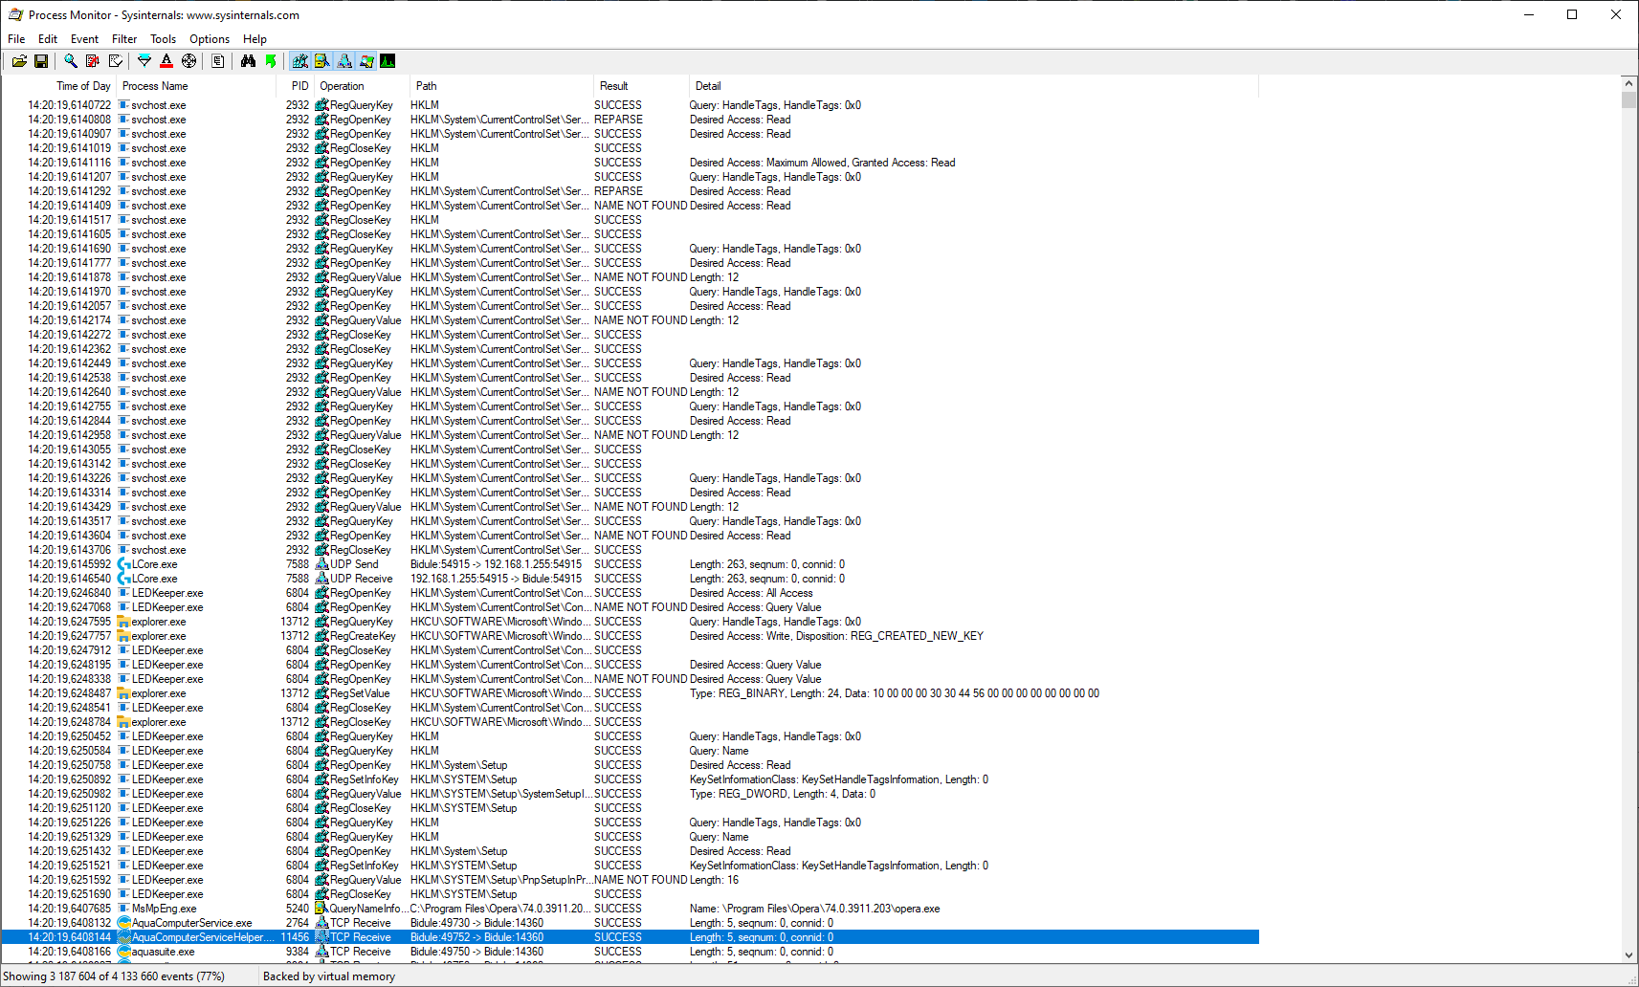The width and height of the screenshot is (1639, 987).
Task: Click the timestamp 14:20:19,6140722
Action: pyautogui.click(x=70, y=105)
